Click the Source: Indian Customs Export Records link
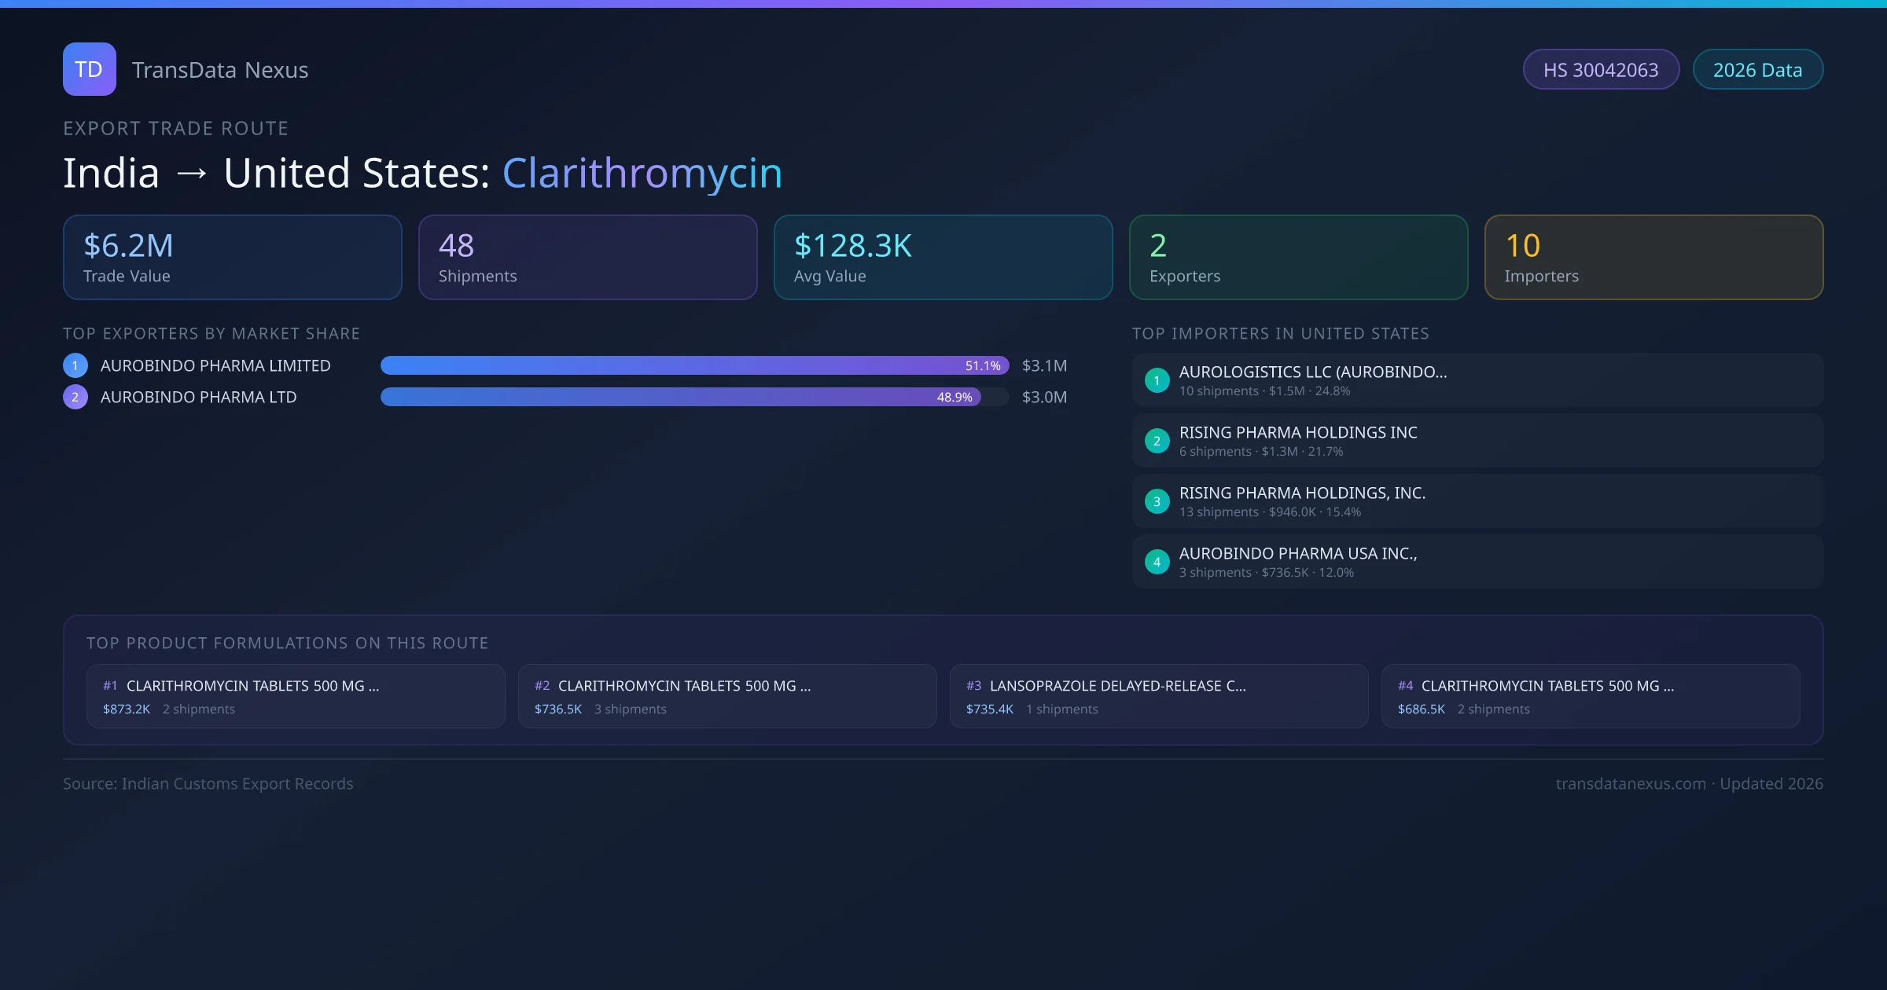1887x990 pixels. coord(208,783)
